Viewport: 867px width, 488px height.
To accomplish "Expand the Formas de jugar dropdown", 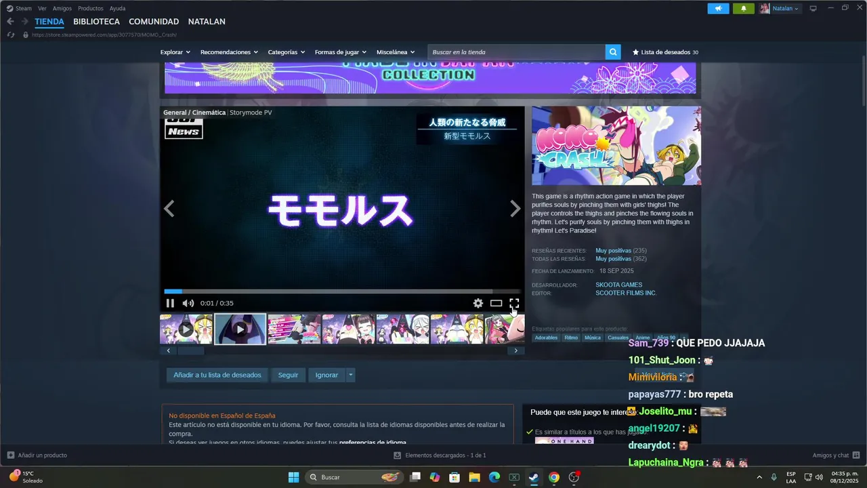I will click(x=341, y=52).
